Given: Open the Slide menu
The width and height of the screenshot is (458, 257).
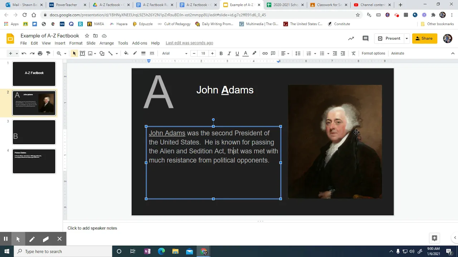Looking at the screenshot, I should pos(91,43).
